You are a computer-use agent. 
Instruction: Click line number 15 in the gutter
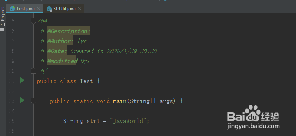click(11, 121)
